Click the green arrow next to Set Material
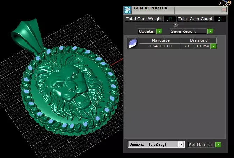Screen dimensions: 234x158 pos(218,145)
